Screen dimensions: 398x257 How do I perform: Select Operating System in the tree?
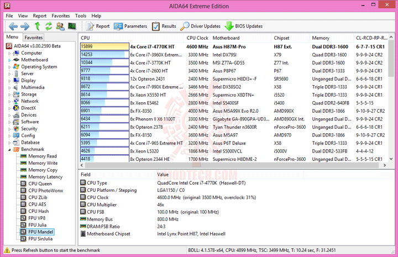39,66
